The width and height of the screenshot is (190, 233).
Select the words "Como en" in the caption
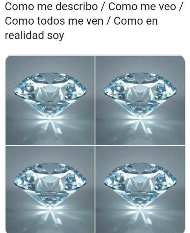coord(136,21)
